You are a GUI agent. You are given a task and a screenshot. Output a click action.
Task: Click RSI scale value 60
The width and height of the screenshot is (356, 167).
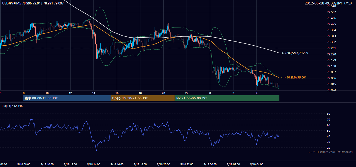pyautogui.click(x=328, y=125)
